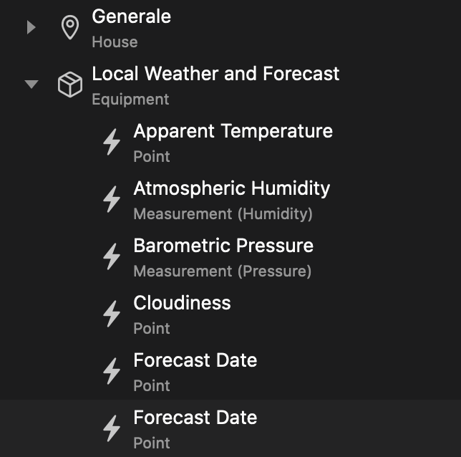Click the bolt icon of the non-highlighted Forecast Date
Screen dimensions: 461x457
(112, 371)
